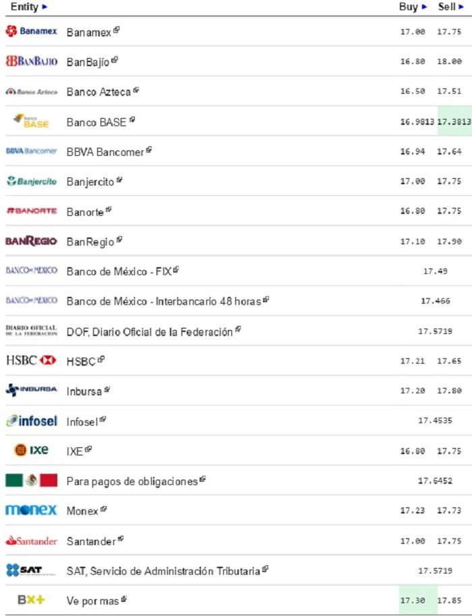
Task: Select Ve por mas highlighted buy rate
Action: pos(412,600)
